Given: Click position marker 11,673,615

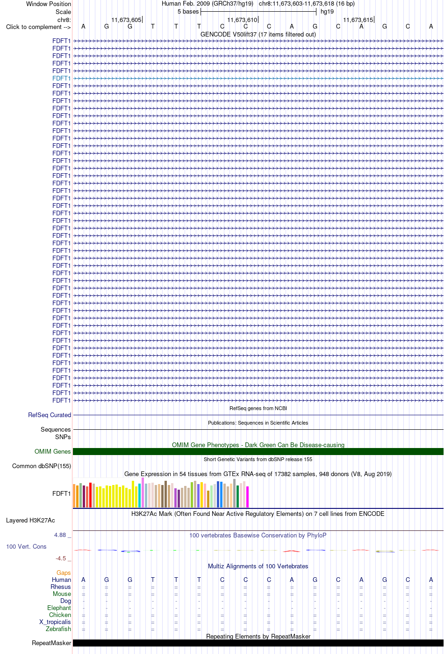Looking at the screenshot, I should click(358, 20).
